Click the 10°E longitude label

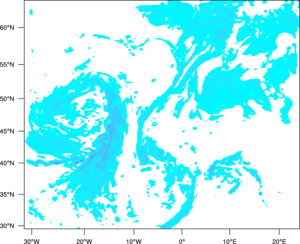pos(229,241)
